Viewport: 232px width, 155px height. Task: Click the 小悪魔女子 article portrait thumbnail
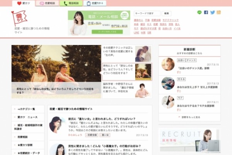(57, 150)
